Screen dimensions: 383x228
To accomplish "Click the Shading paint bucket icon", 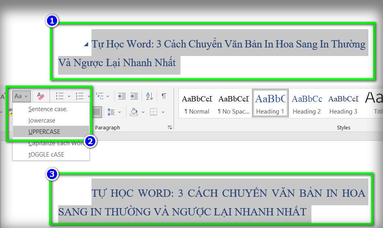I will 134,112.
